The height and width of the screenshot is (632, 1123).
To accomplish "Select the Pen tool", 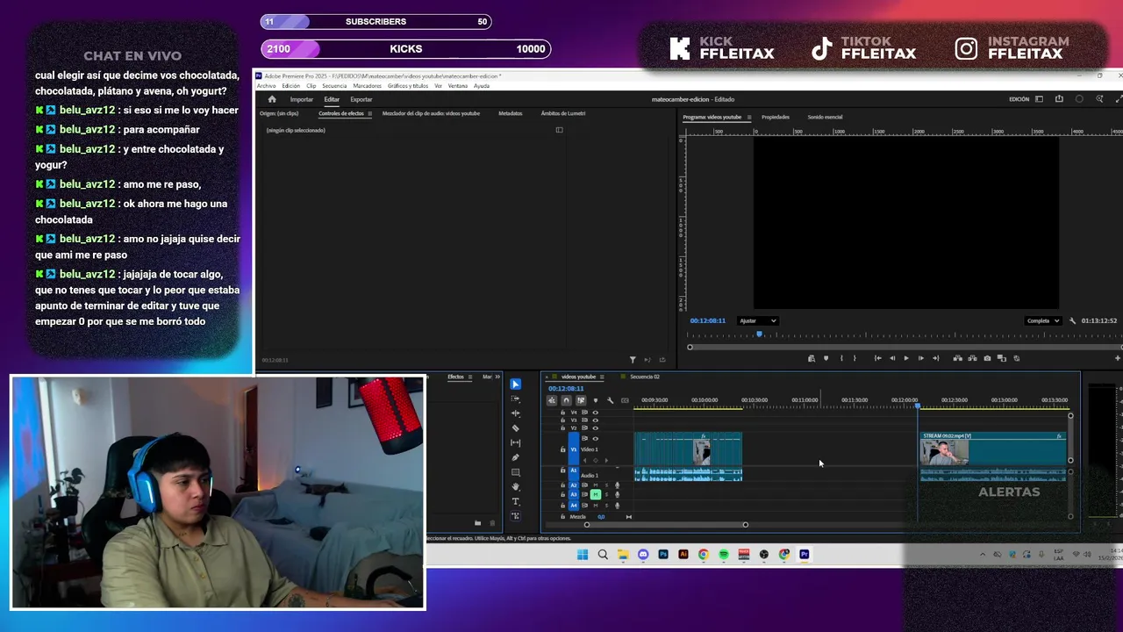I will (x=515, y=457).
